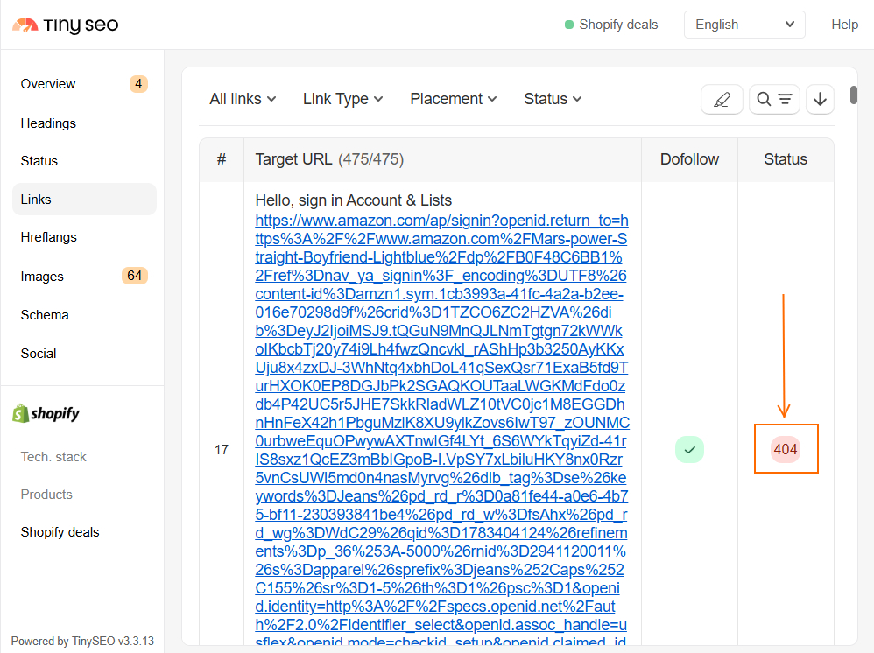Click the TinySEO logo
Image resolution: width=874 pixels, height=653 pixels.
[x=65, y=25]
